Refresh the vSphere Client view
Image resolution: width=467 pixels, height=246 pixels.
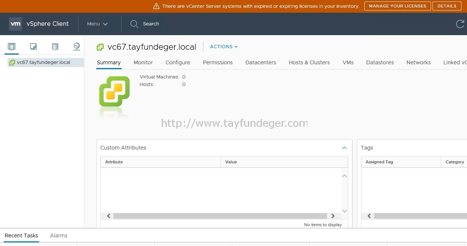coord(460,24)
